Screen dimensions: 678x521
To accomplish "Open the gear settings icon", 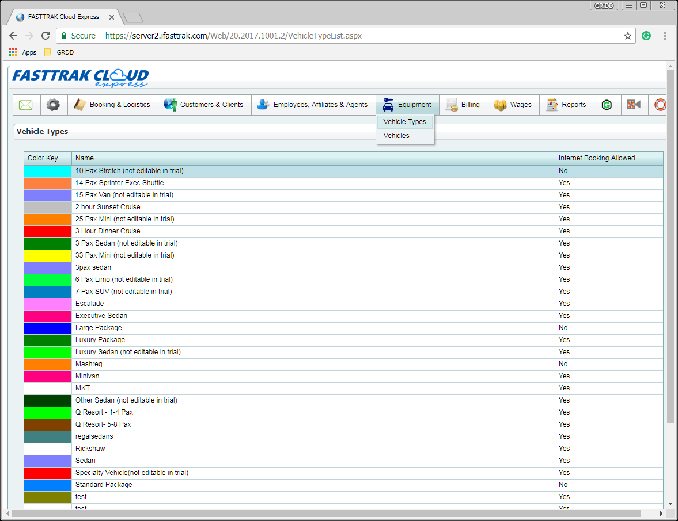I will [x=53, y=105].
